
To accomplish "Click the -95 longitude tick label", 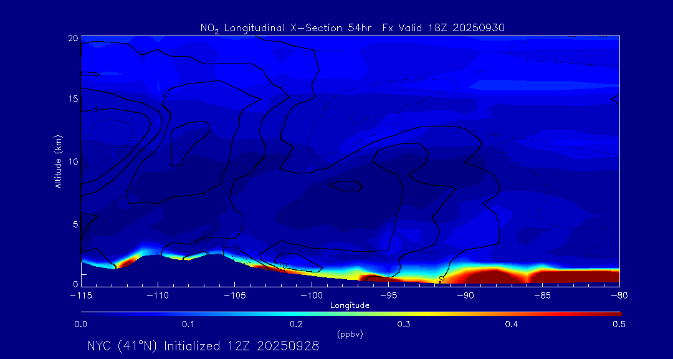I will click(388, 295).
